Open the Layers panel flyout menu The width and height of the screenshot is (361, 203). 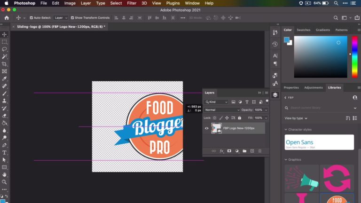(x=267, y=93)
